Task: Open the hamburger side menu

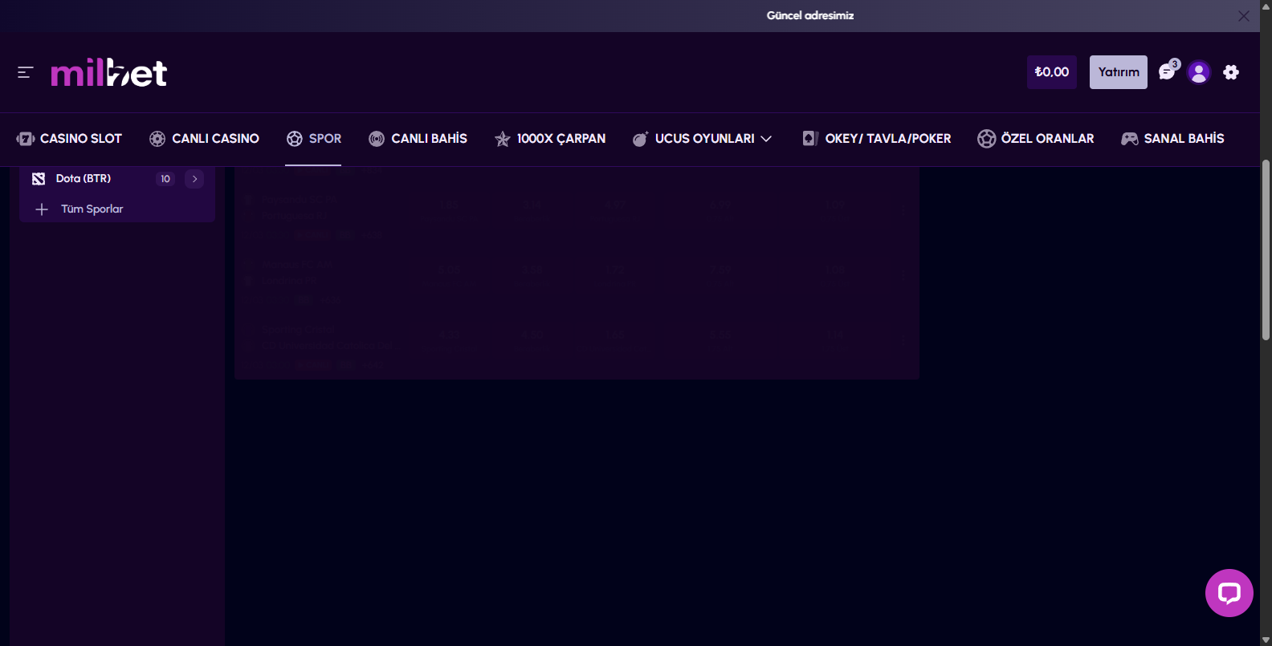Action: pyautogui.click(x=25, y=72)
